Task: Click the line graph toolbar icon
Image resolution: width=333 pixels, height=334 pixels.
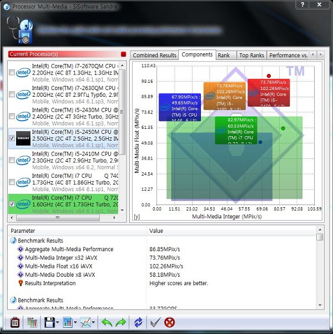Action: click(x=85, y=322)
